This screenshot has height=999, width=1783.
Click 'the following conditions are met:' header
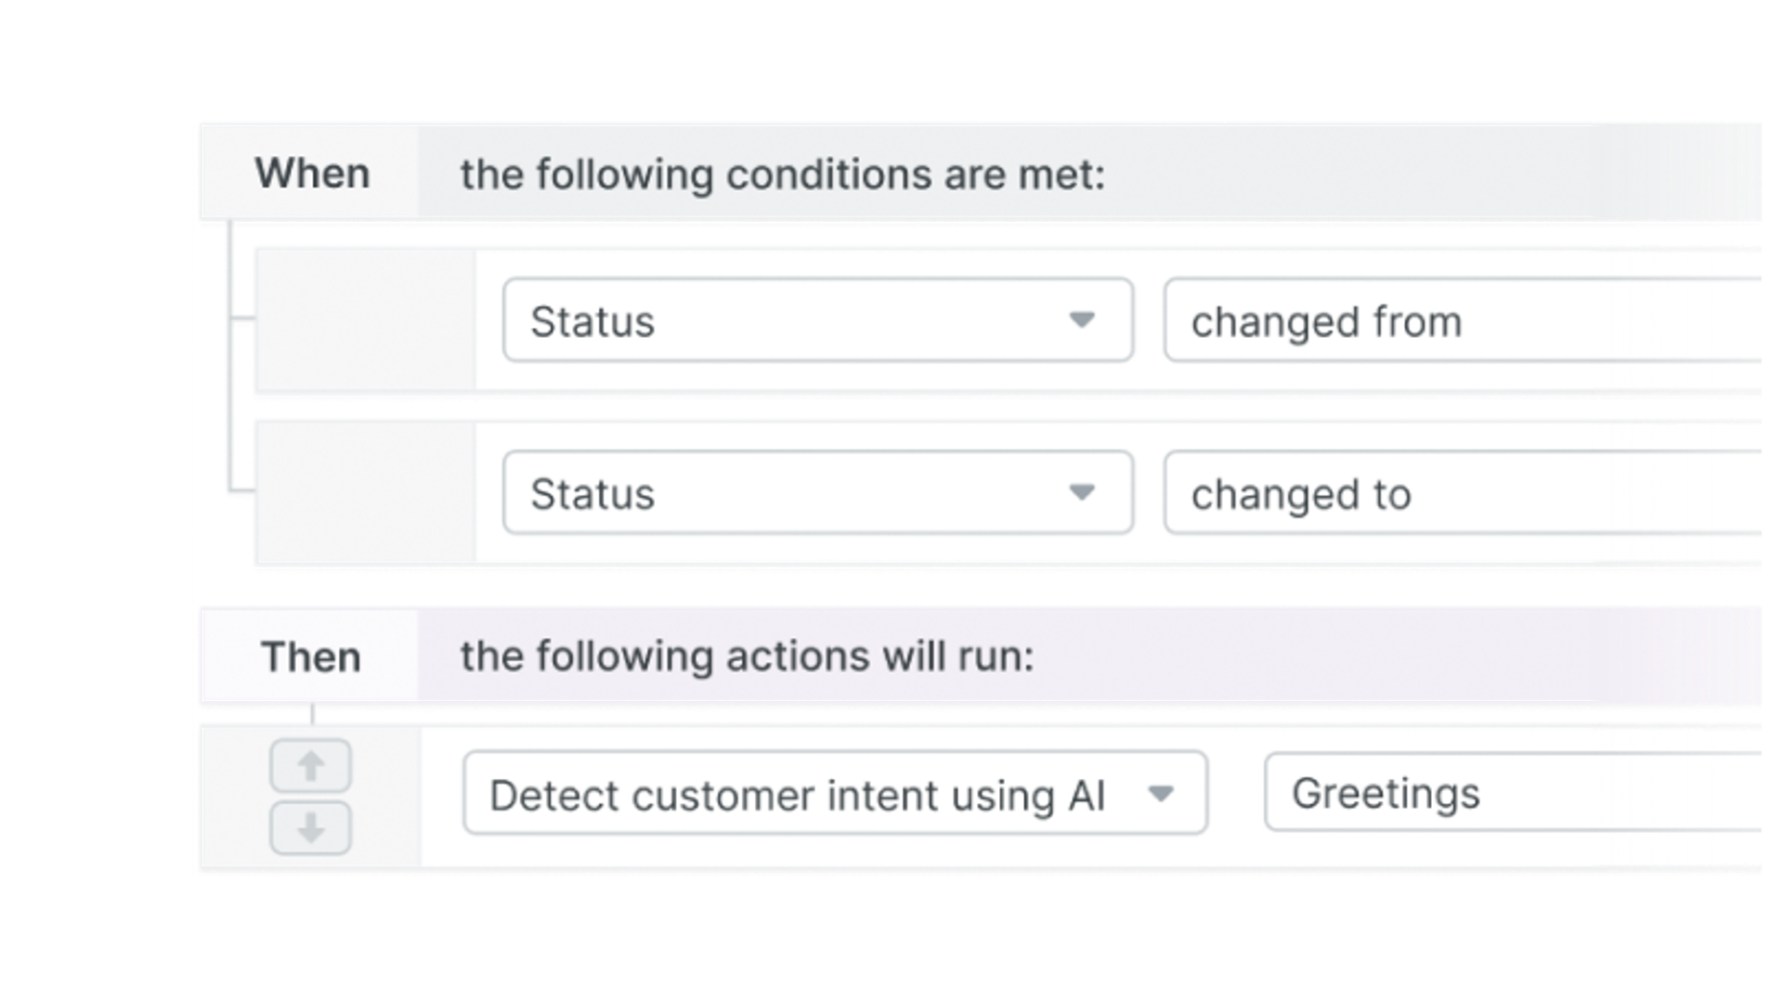pos(783,175)
